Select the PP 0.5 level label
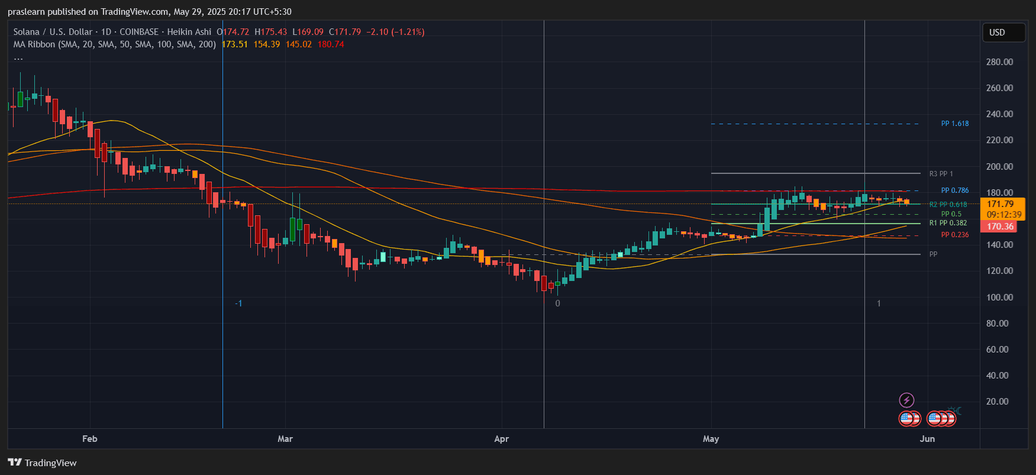The height and width of the screenshot is (475, 1036). pos(951,214)
